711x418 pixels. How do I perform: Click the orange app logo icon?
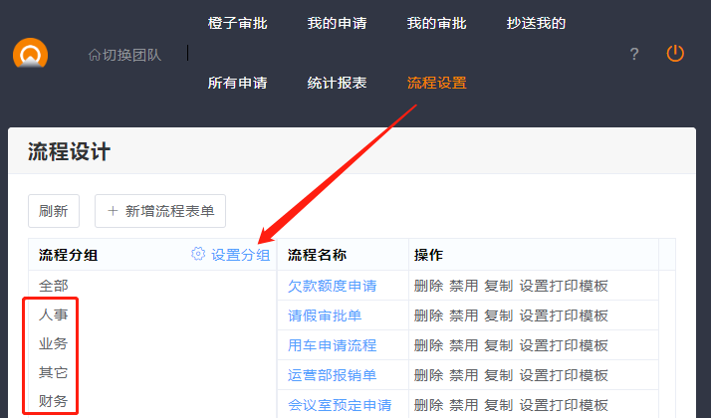(30, 54)
